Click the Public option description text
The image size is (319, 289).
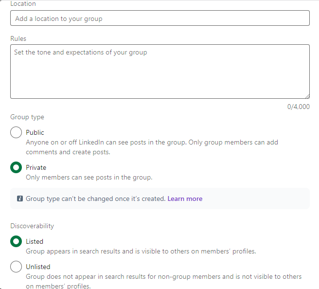[x=152, y=147]
